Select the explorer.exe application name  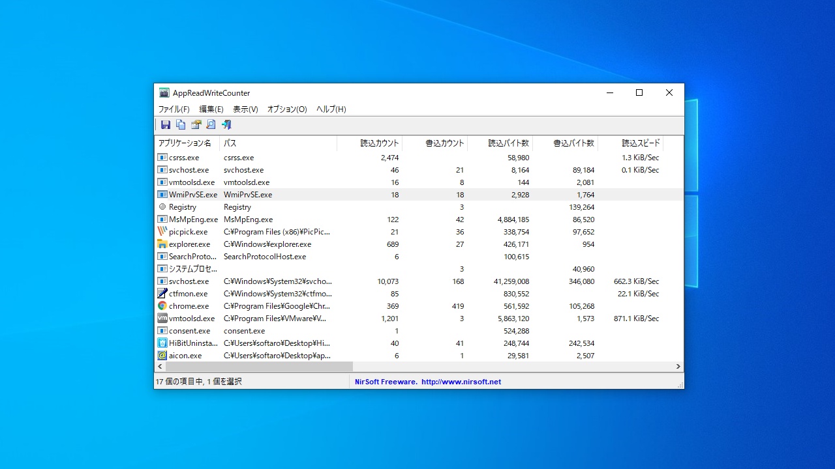coord(190,244)
